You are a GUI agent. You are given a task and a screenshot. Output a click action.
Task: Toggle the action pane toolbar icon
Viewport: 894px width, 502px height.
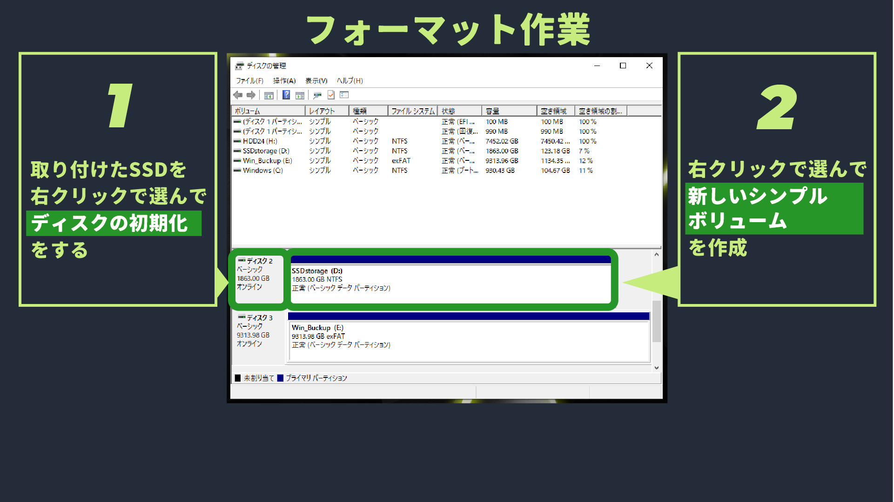(300, 95)
